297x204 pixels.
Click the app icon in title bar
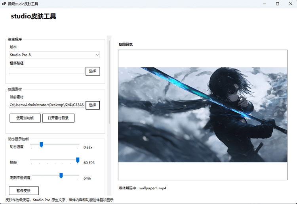pos(4,4)
